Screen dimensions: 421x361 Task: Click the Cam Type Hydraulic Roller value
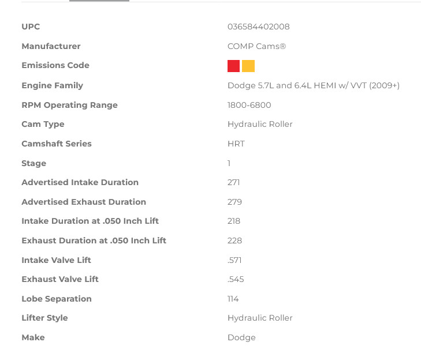pyautogui.click(x=260, y=124)
